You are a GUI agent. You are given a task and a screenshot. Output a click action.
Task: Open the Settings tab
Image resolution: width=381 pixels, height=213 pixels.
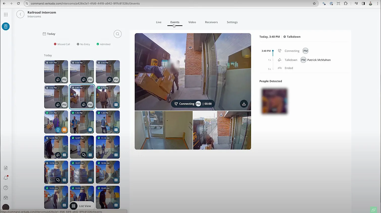[x=232, y=22]
